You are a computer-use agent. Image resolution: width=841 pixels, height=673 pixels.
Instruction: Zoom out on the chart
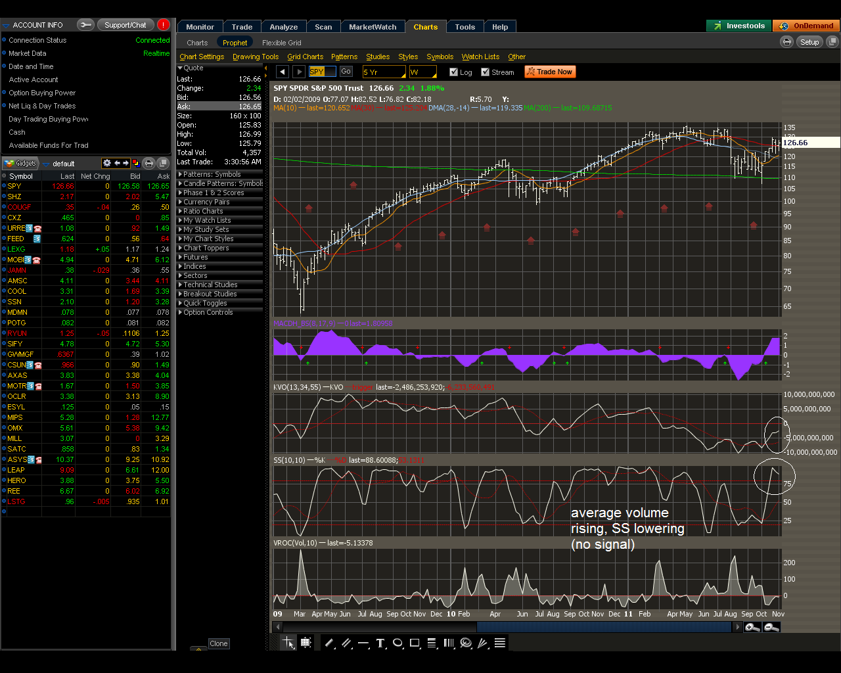771,627
